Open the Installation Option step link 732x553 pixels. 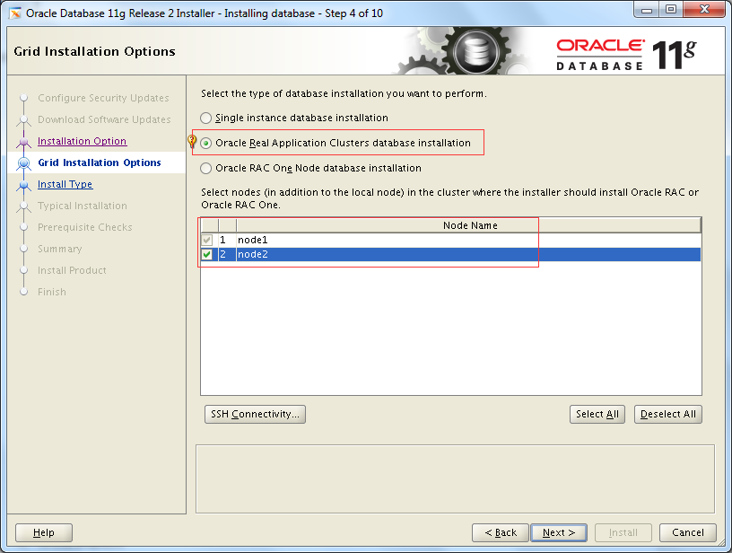click(x=83, y=141)
